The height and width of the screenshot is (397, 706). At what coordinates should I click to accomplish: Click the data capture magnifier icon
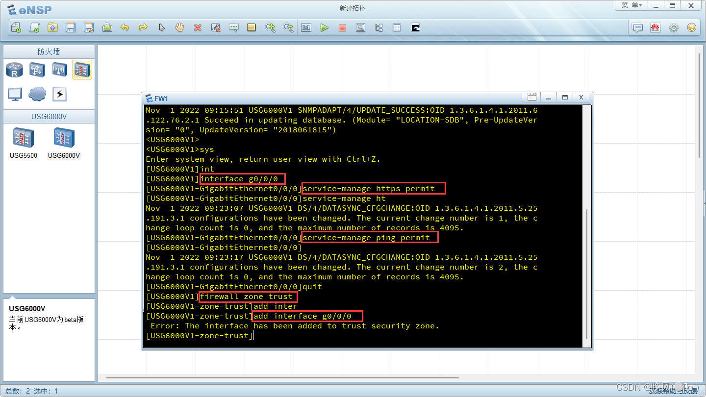360,27
